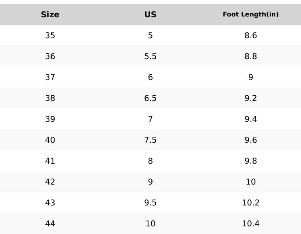Click the US 5.5 cell
Viewport: 301px width, 234px height.
(x=150, y=56)
